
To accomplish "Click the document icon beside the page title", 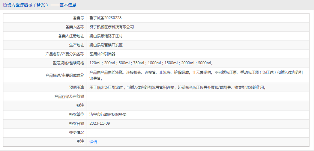I will coord(5,5).
